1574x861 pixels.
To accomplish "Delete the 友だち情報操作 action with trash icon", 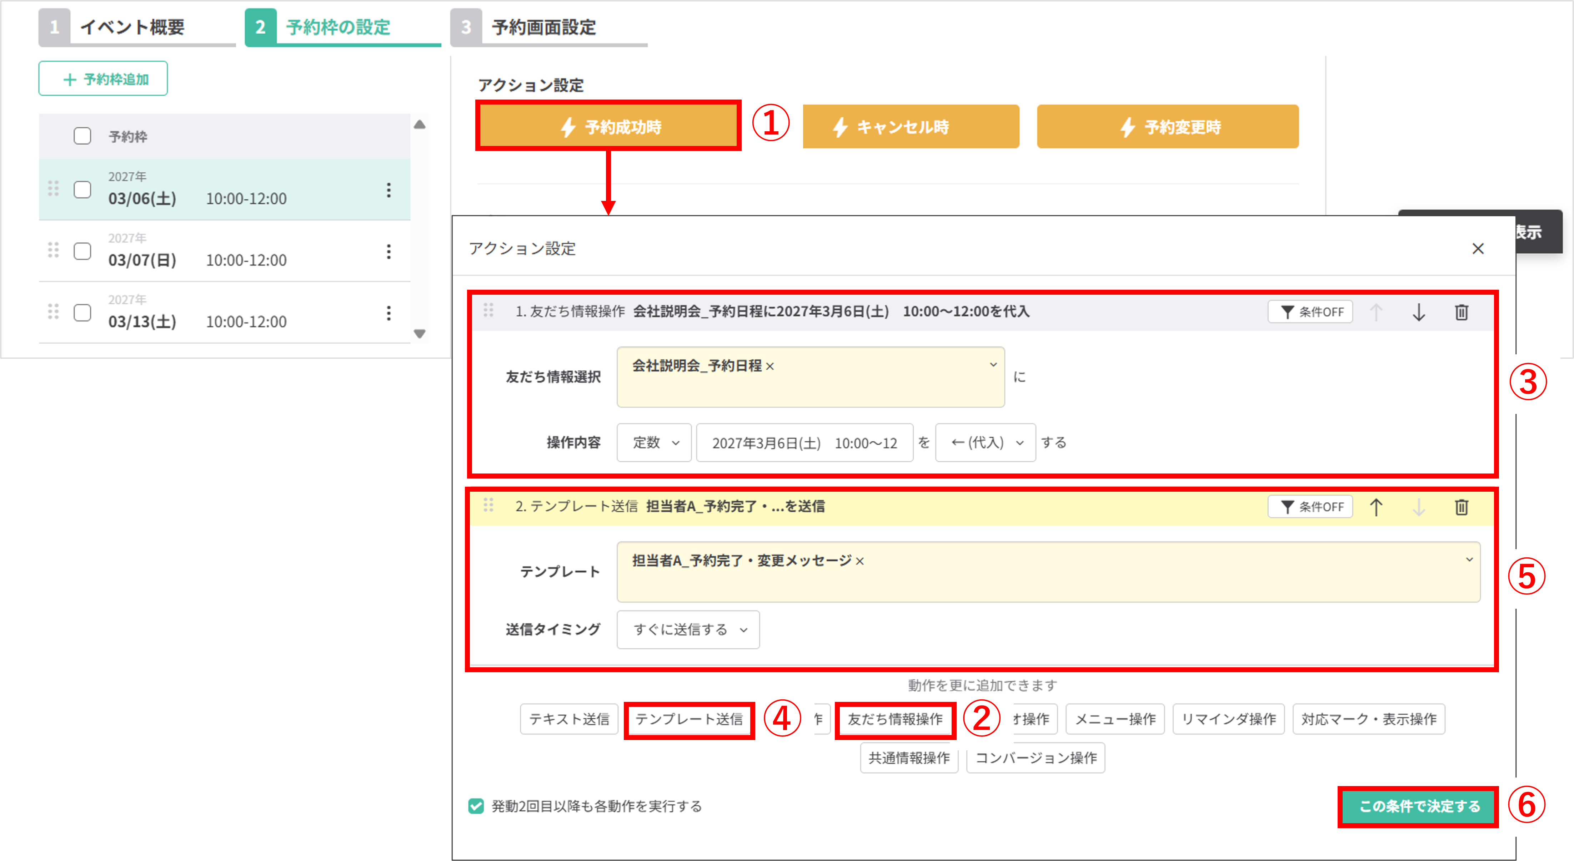I will (x=1462, y=312).
